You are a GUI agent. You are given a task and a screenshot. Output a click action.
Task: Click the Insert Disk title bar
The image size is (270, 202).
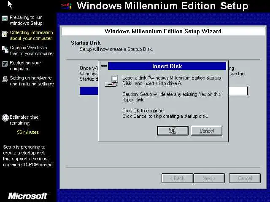pos(167,66)
